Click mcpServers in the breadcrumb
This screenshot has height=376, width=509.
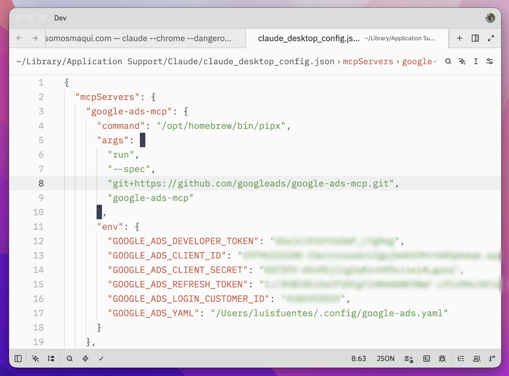click(x=368, y=61)
